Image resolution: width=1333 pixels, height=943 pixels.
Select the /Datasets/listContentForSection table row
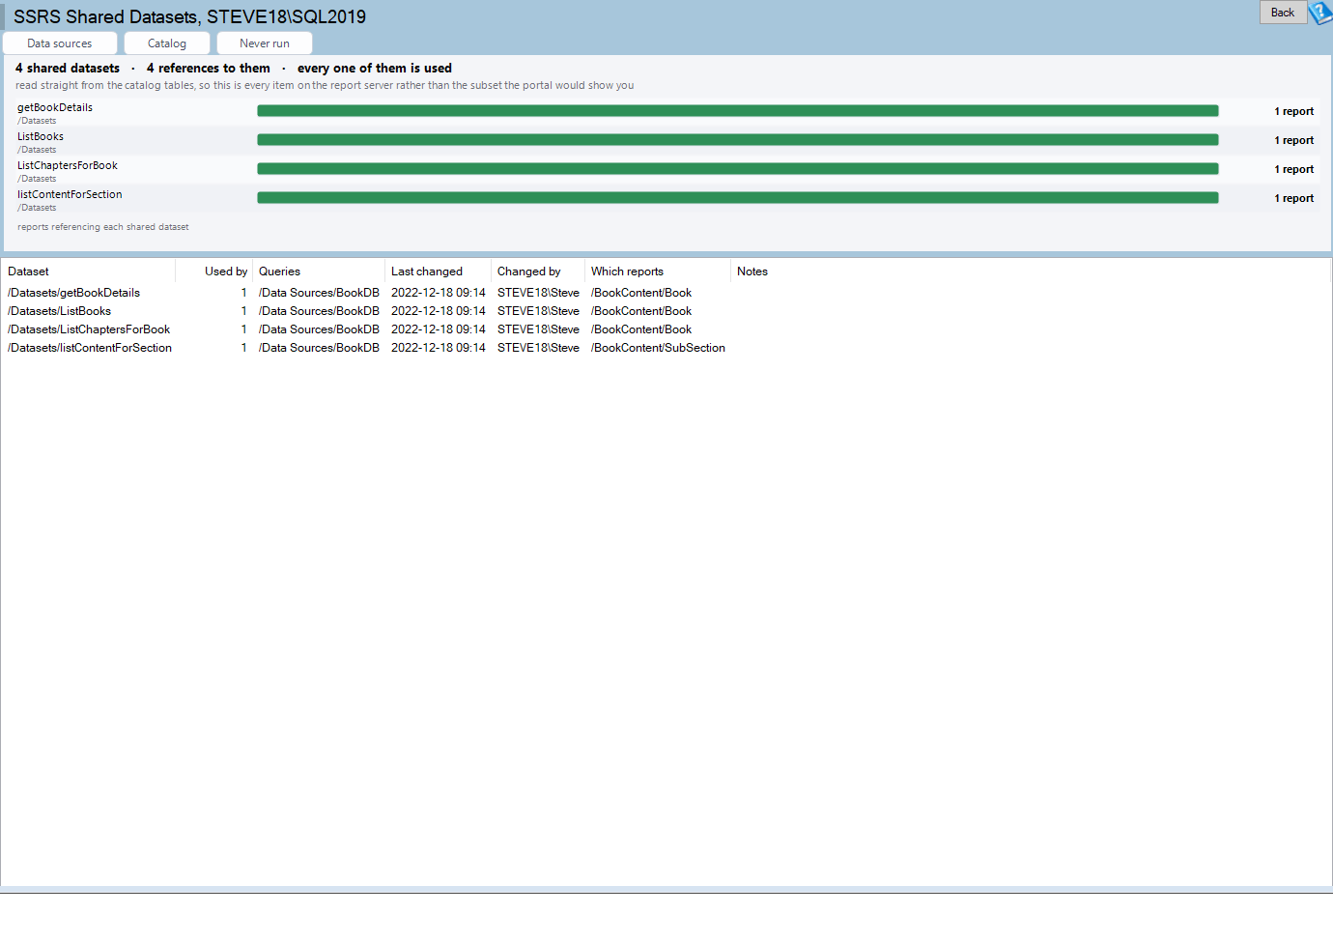[x=666, y=348]
